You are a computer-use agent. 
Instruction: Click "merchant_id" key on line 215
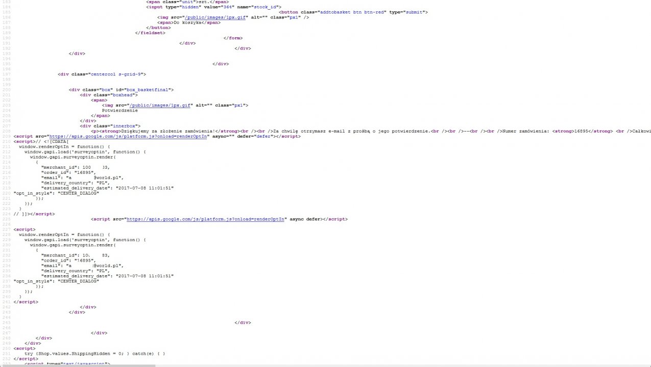click(58, 167)
